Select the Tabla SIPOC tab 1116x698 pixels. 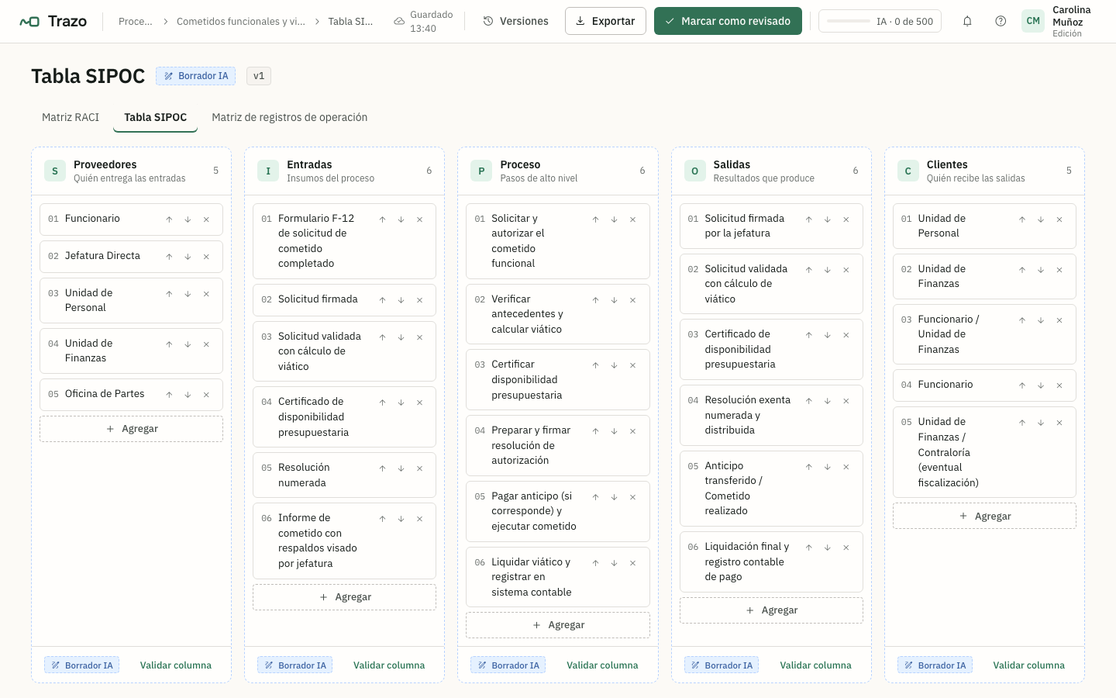[156, 117]
